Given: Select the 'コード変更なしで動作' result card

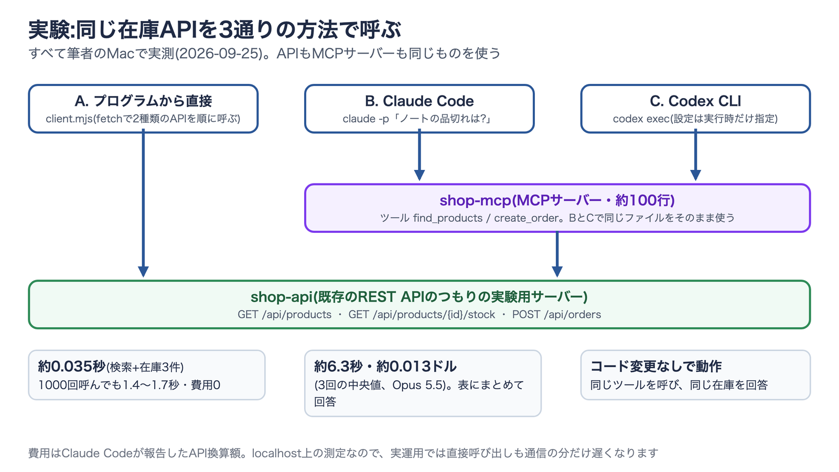Looking at the screenshot, I should (x=695, y=375).
